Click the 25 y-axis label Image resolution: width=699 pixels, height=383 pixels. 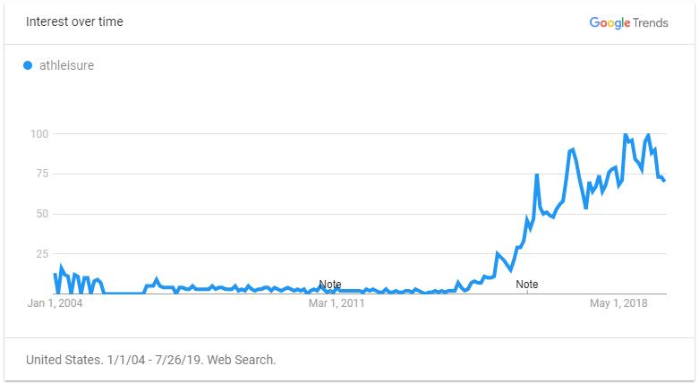click(42, 254)
